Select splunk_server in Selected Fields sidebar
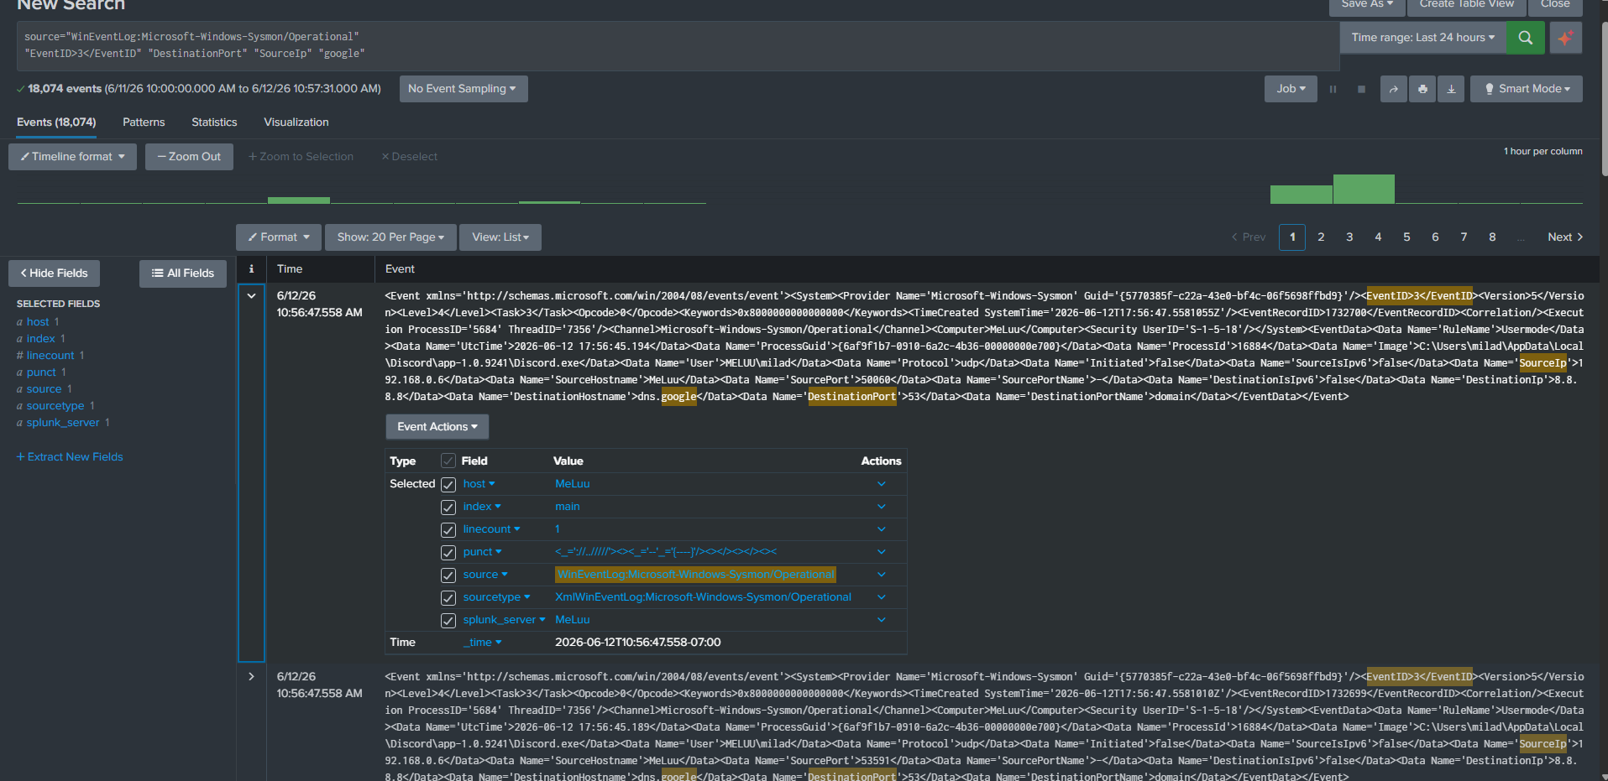This screenshot has height=781, width=1608. (x=63, y=423)
